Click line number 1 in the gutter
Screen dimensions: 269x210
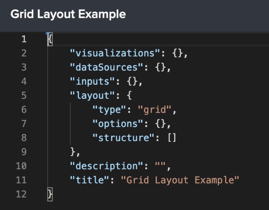[x=24, y=39]
